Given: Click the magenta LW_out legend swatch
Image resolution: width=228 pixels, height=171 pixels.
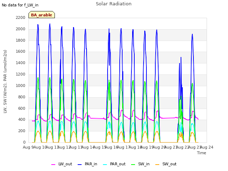Looking at the screenshot, I should 53,165.
